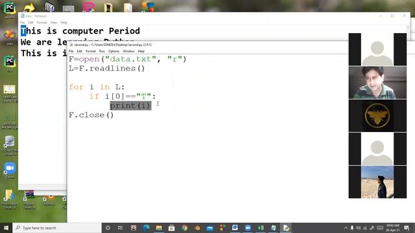Open Microsoft Edge from taskbar

click(146, 228)
